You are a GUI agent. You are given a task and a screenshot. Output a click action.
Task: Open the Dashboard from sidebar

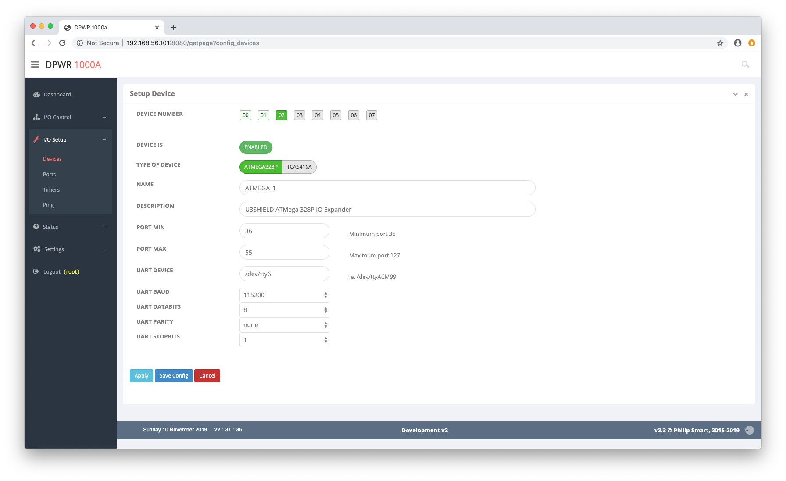tap(57, 95)
